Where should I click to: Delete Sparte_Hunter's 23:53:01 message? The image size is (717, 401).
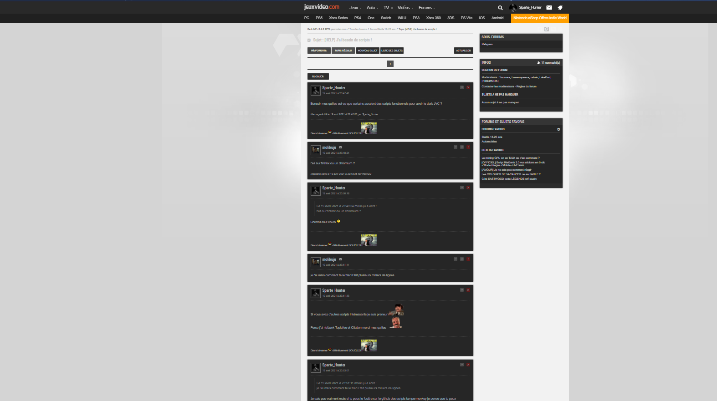click(468, 365)
